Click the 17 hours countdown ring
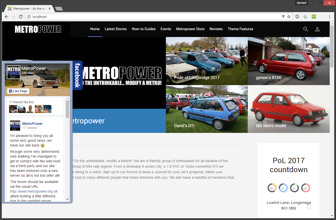The width and height of the screenshot is (336, 220). (x=283, y=188)
